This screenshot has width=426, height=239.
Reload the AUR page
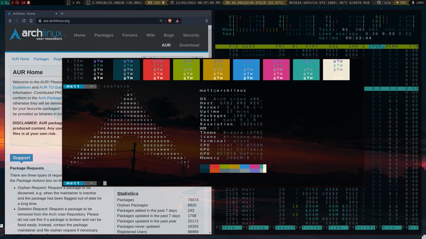point(24,21)
